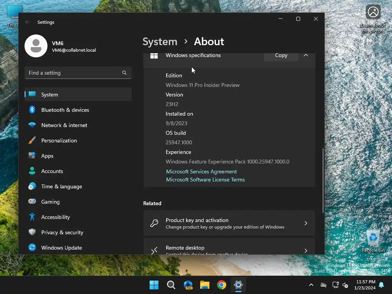Click the Bluetooth icon in sidebar
392x294 pixels.
tap(32, 110)
